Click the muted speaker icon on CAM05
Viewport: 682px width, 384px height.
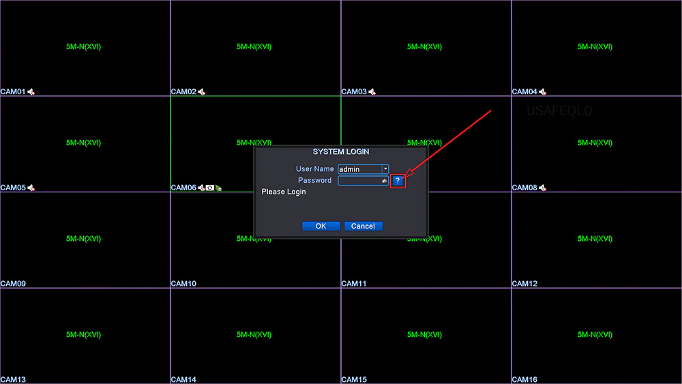point(31,188)
